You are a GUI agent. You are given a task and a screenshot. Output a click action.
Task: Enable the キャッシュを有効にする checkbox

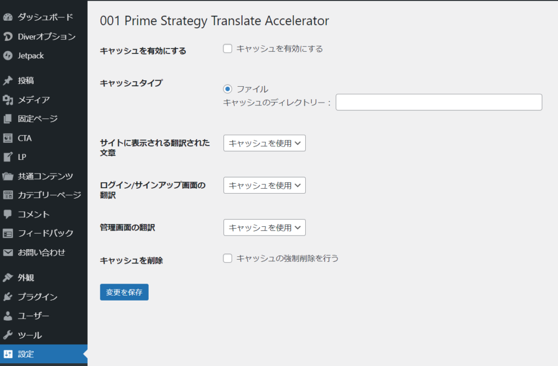[227, 49]
